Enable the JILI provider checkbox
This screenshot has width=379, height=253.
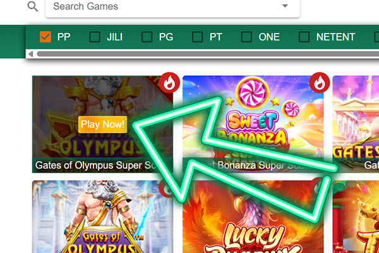coord(95,37)
